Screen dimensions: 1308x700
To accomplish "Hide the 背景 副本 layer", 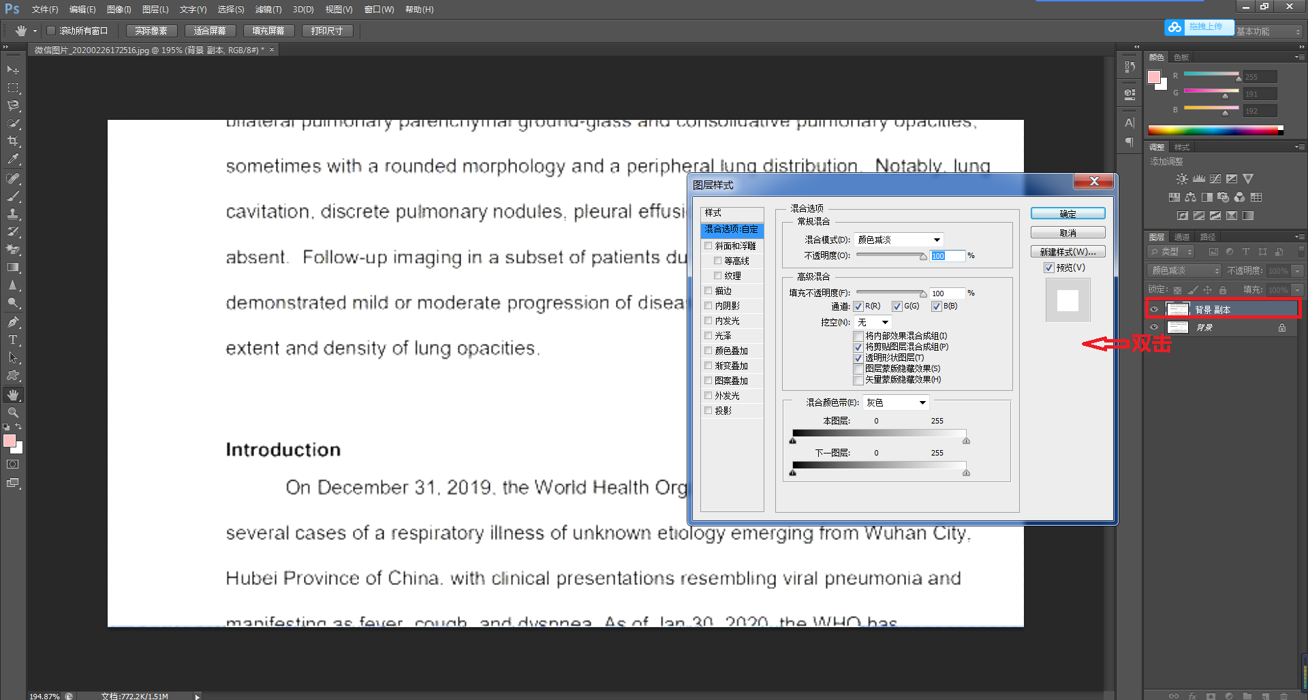I will [x=1154, y=309].
